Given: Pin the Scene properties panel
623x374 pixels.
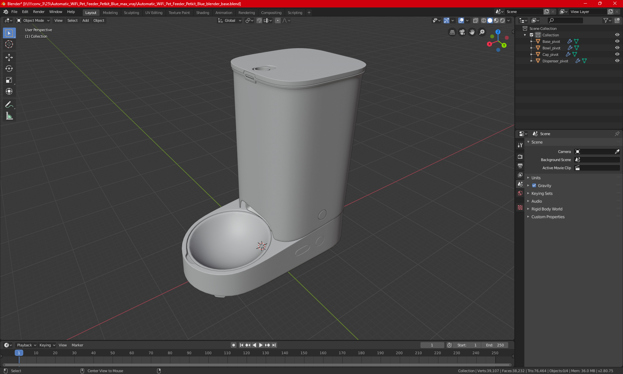Looking at the screenshot, I should pyautogui.click(x=617, y=134).
